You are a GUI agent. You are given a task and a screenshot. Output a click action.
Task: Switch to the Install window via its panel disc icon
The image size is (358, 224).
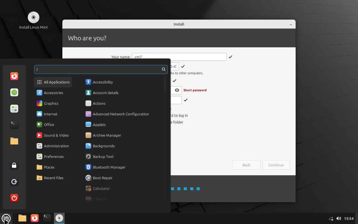pyautogui.click(x=59, y=218)
